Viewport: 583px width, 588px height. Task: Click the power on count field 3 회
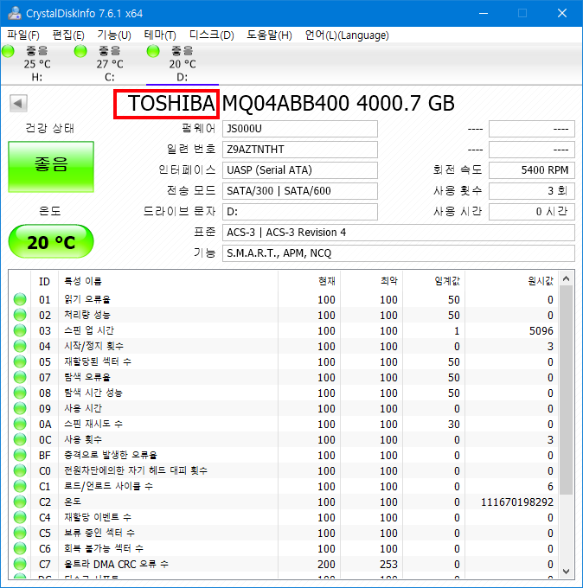coord(532,191)
